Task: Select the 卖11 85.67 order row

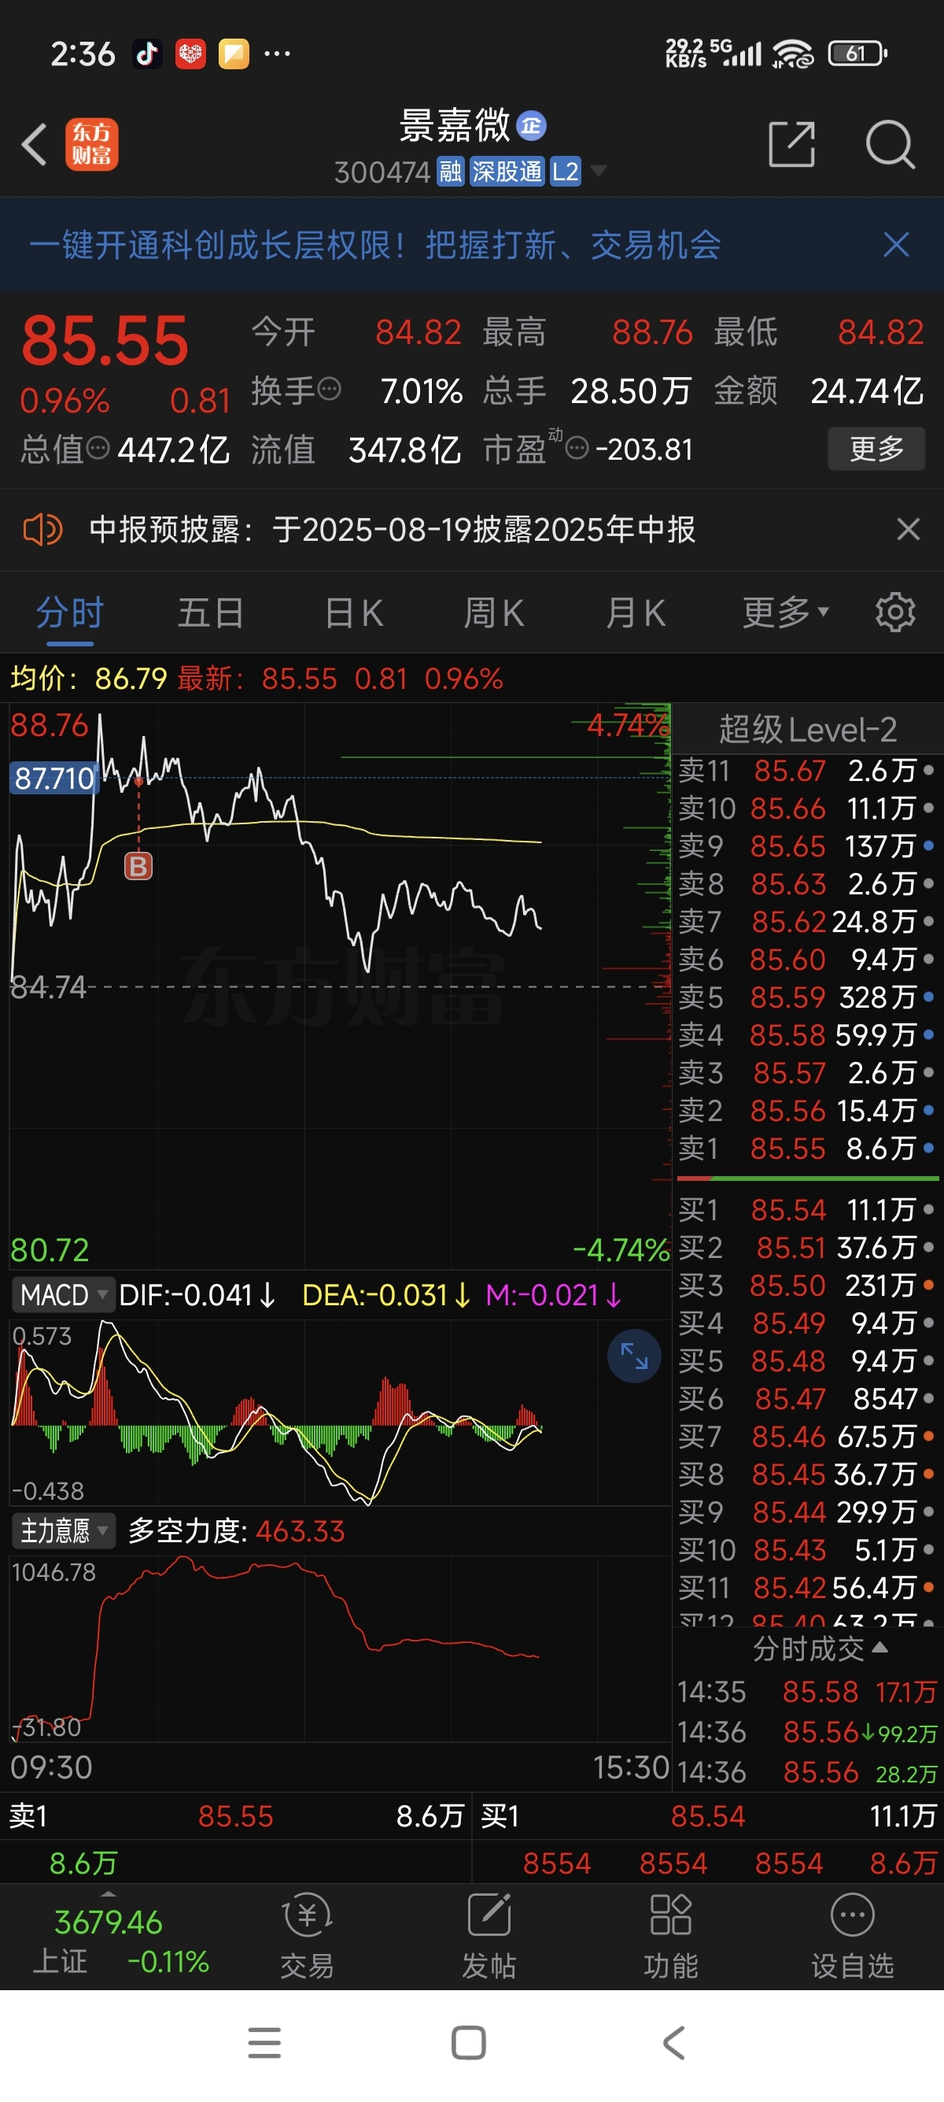Action: (806, 769)
